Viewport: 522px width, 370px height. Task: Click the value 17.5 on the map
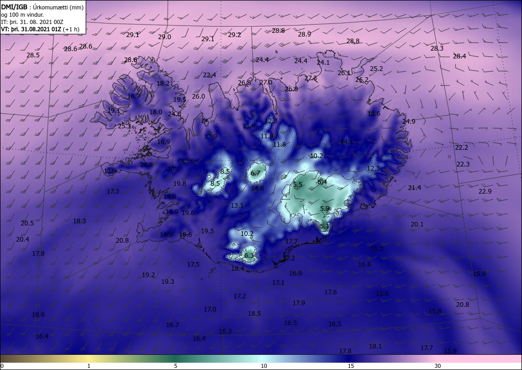[x=193, y=265]
